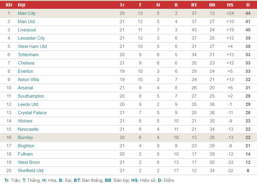This screenshot has width=257, height=189.
Task: Open the Man Utd team link
Action: click(x=26, y=22)
